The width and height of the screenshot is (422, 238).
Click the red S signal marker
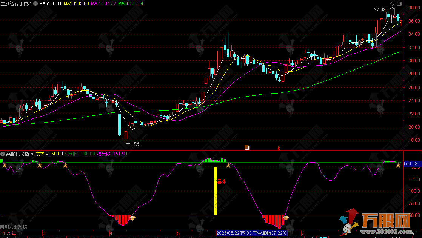click(279, 148)
